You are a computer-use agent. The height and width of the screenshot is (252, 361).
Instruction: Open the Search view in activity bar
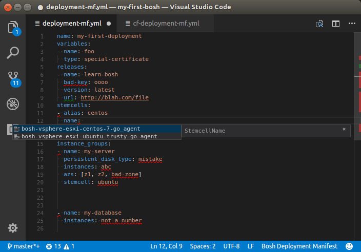[13, 53]
